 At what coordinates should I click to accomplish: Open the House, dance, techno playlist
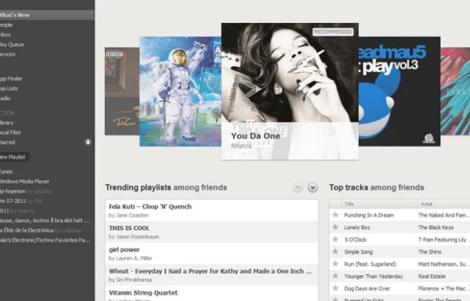click(45, 221)
